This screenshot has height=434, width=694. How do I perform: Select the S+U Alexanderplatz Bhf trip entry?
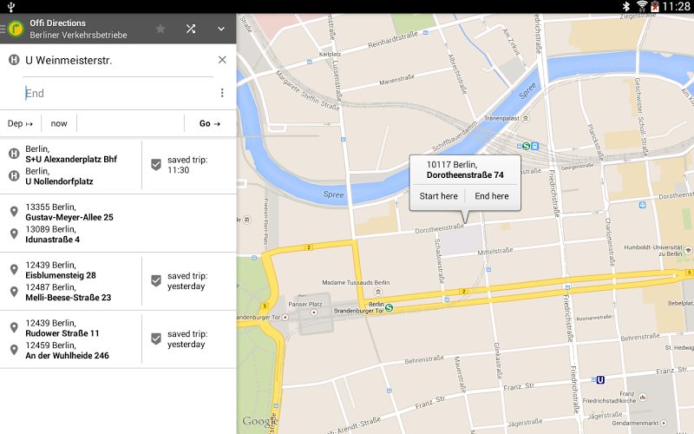pos(69,165)
